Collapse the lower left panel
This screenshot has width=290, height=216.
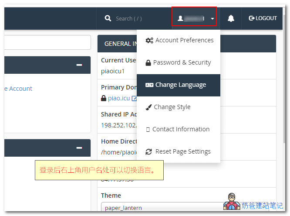79,148
